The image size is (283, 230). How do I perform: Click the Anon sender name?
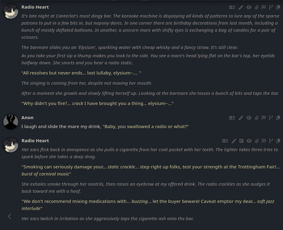[x=27, y=118]
